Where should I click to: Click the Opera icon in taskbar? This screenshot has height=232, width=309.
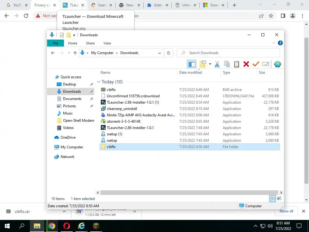click(67, 226)
